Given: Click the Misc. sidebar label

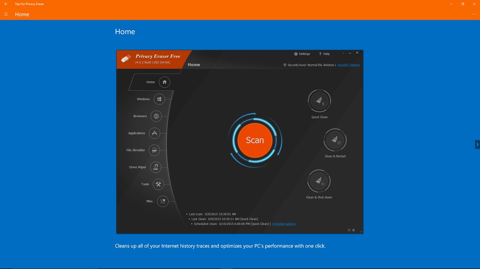Looking at the screenshot, I should coord(150,201).
